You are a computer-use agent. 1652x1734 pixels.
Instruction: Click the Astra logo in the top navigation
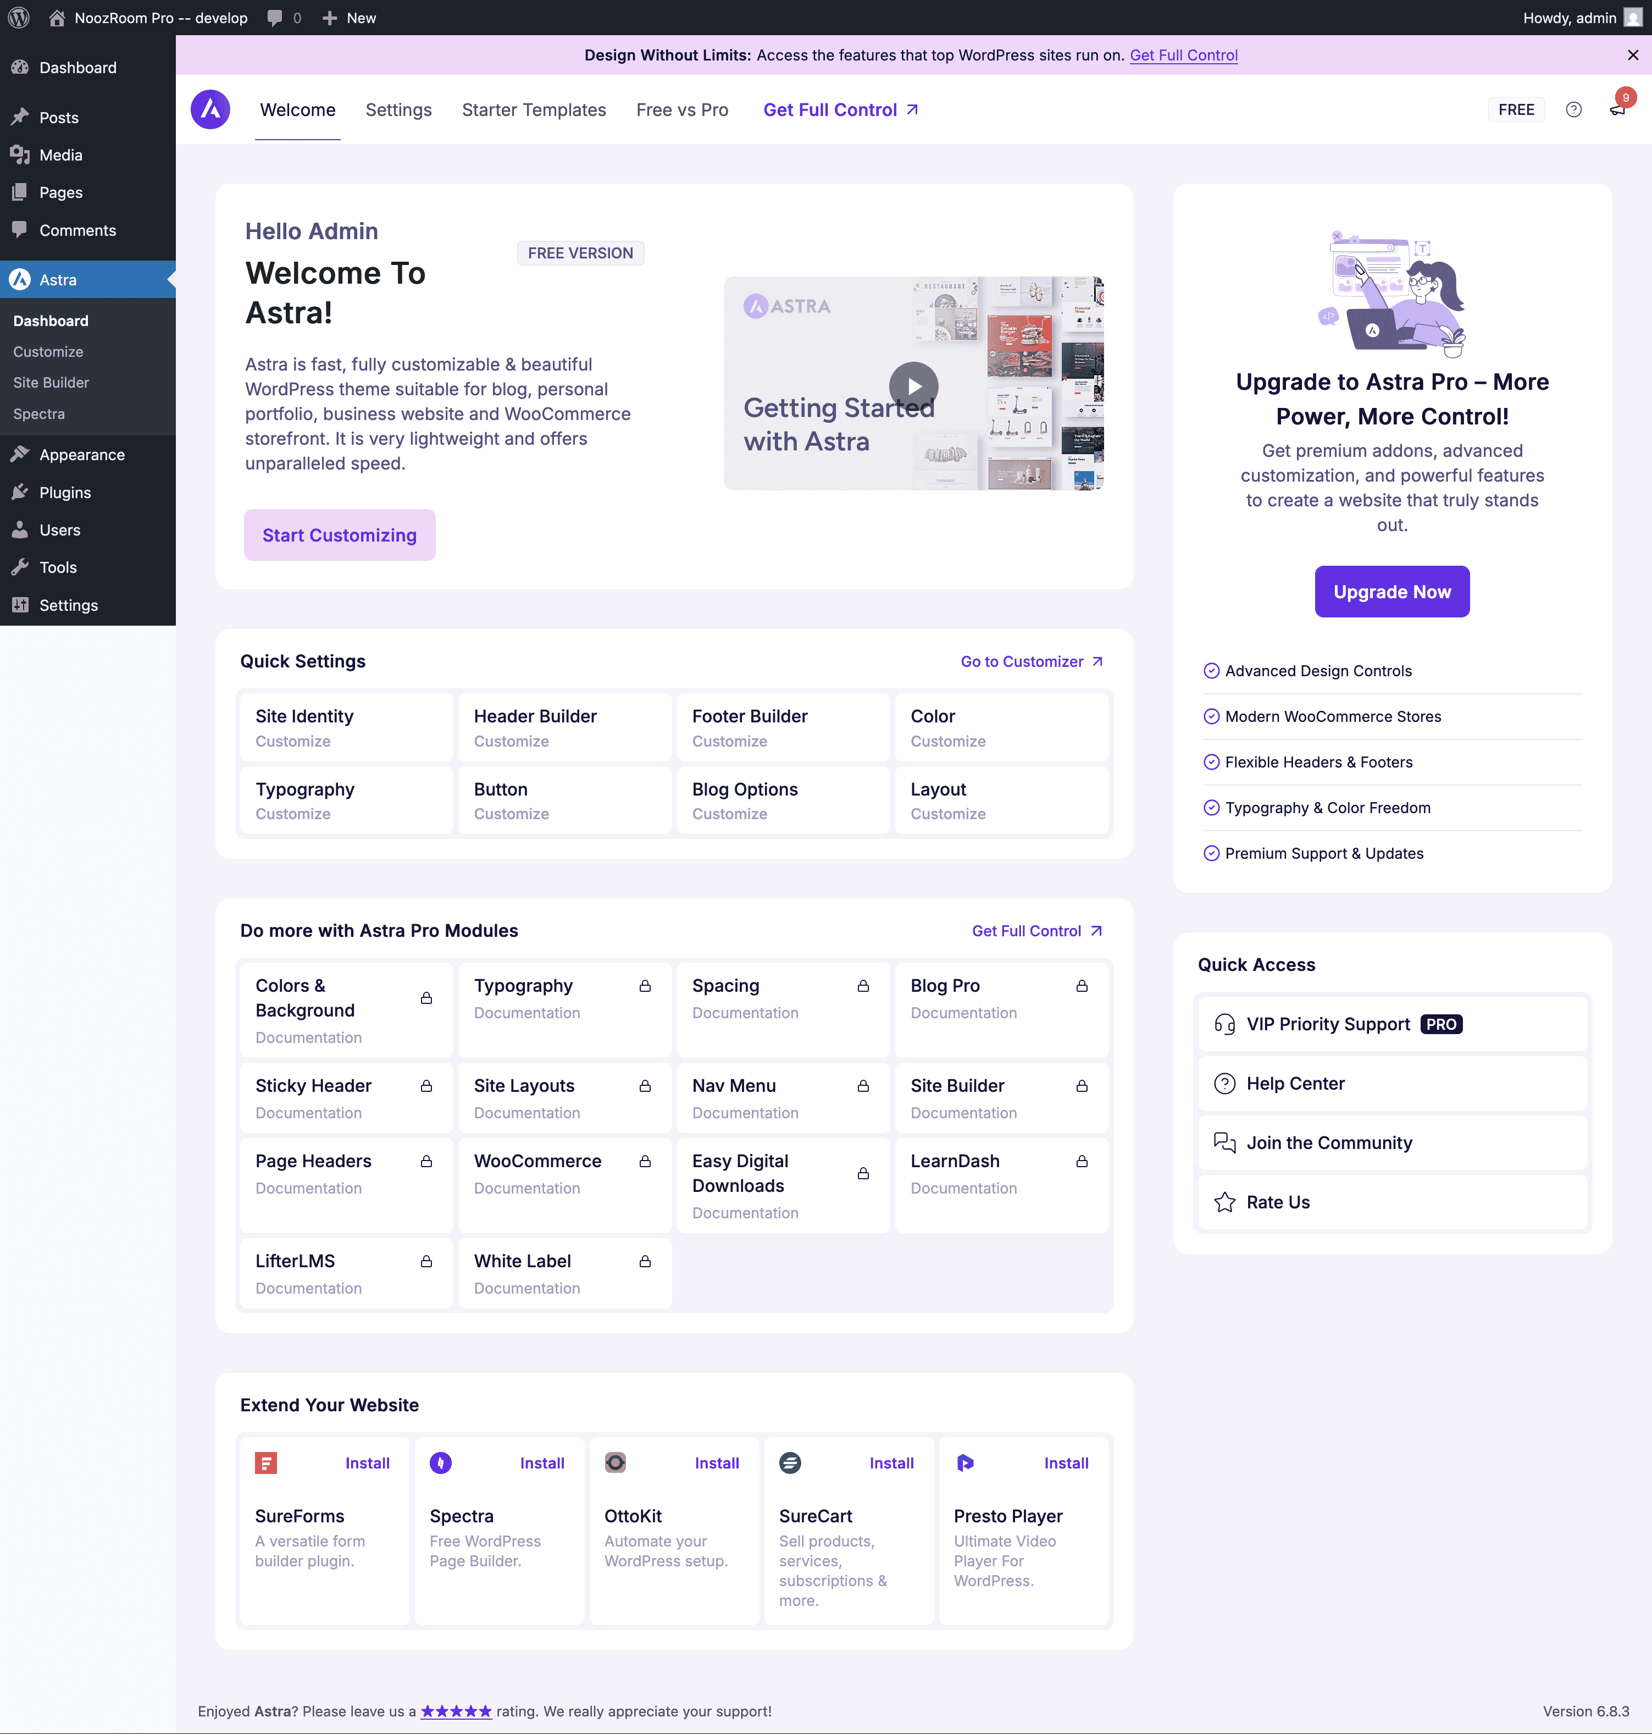(209, 109)
